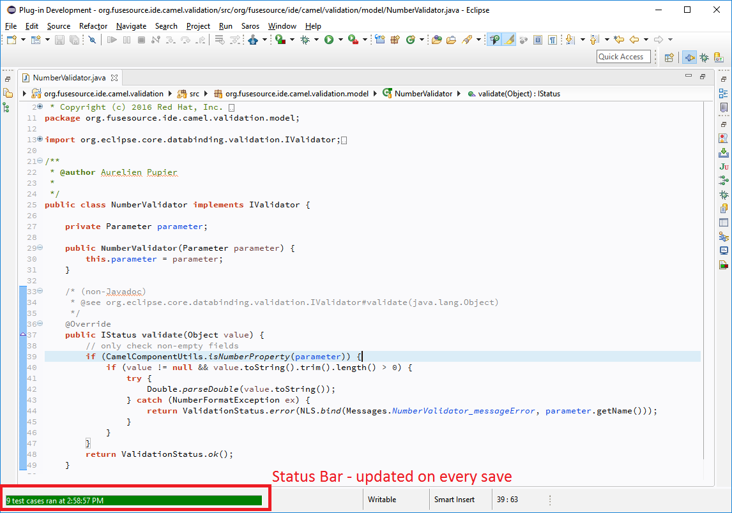Viewport: 732px width, 513px height.
Task: Click the New Java Class icon
Action: [x=411, y=40]
